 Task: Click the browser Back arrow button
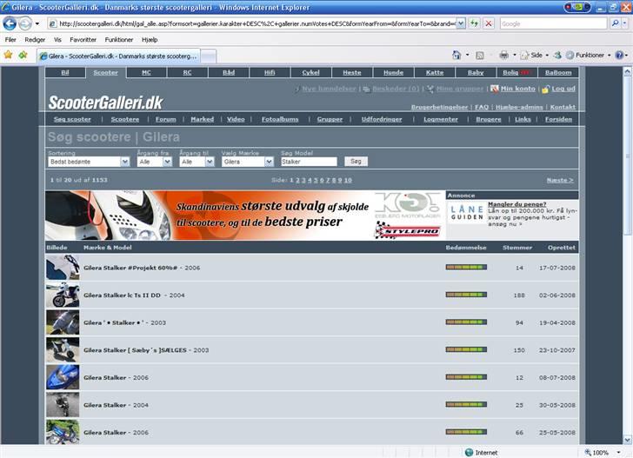(10, 23)
